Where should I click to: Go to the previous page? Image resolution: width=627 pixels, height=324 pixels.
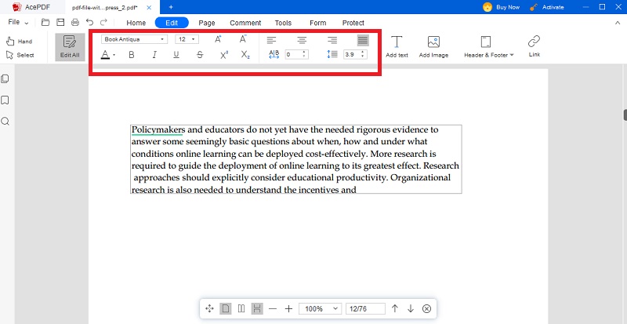point(395,308)
